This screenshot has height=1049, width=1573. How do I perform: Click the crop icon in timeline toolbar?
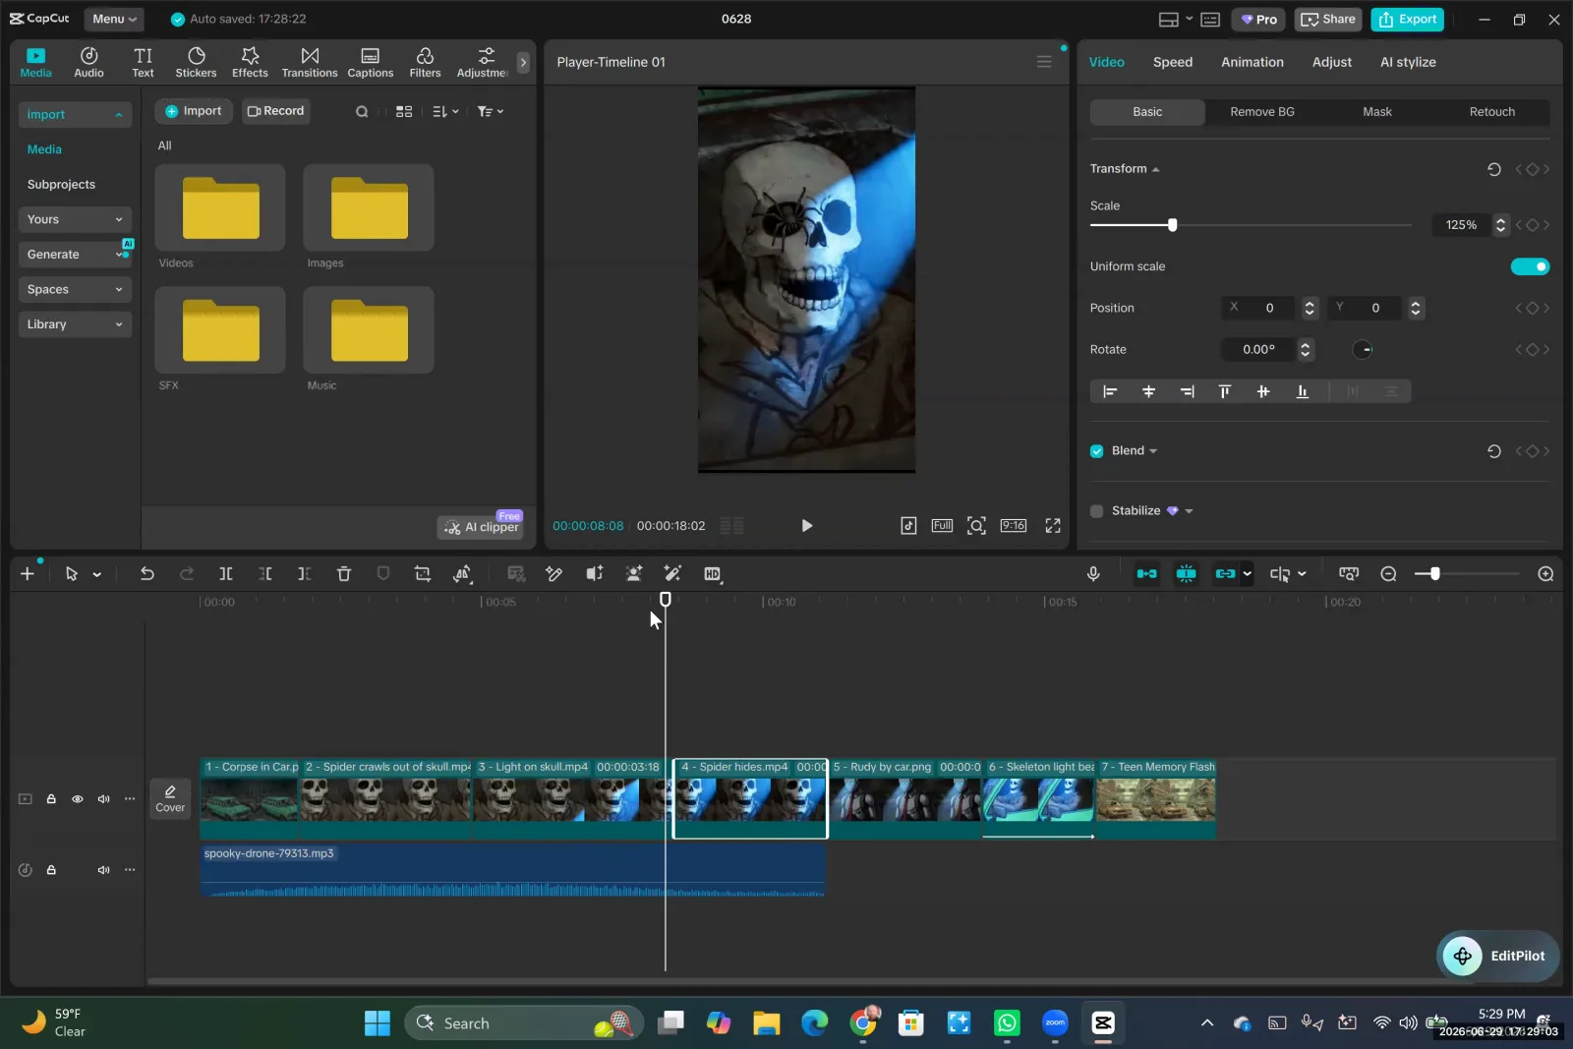[x=423, y=574]
